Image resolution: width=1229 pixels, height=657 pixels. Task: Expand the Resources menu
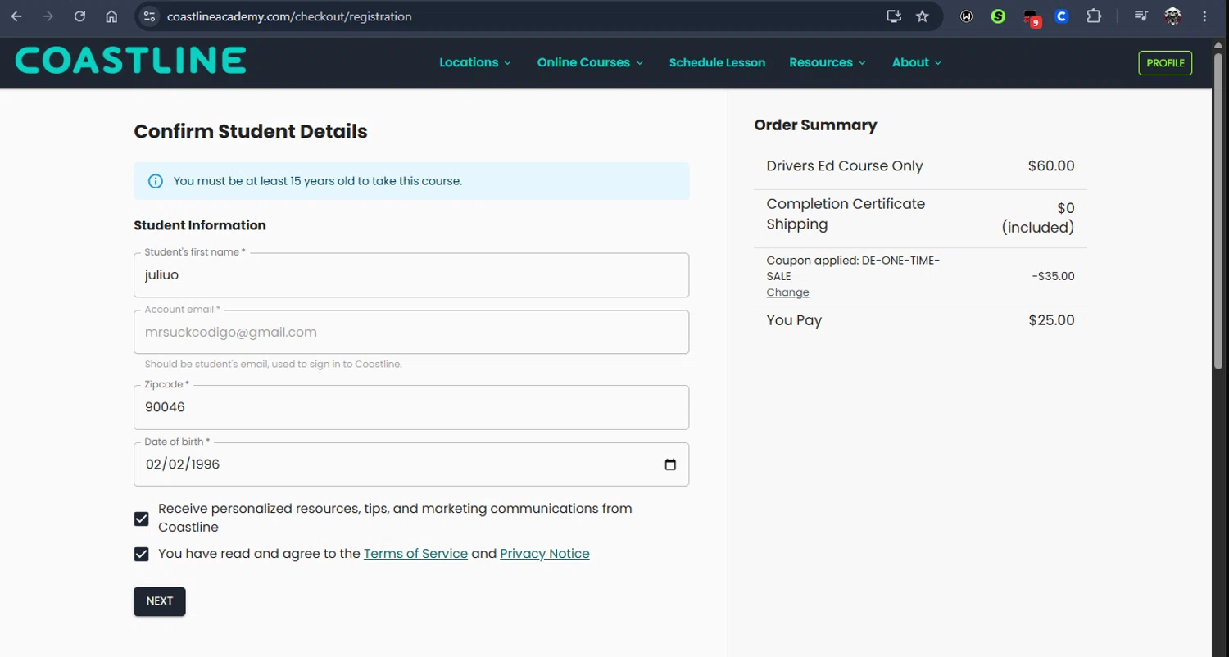click(828, 62)
